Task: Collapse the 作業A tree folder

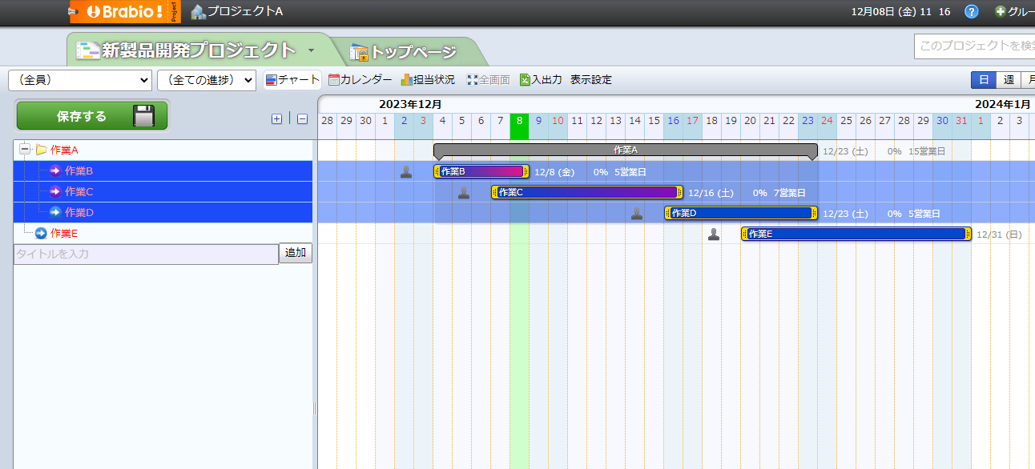Action: coord(25,150)
